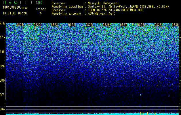The image size is (181, 115).
Task: Click the 0827 time marker
Action: 123,25
